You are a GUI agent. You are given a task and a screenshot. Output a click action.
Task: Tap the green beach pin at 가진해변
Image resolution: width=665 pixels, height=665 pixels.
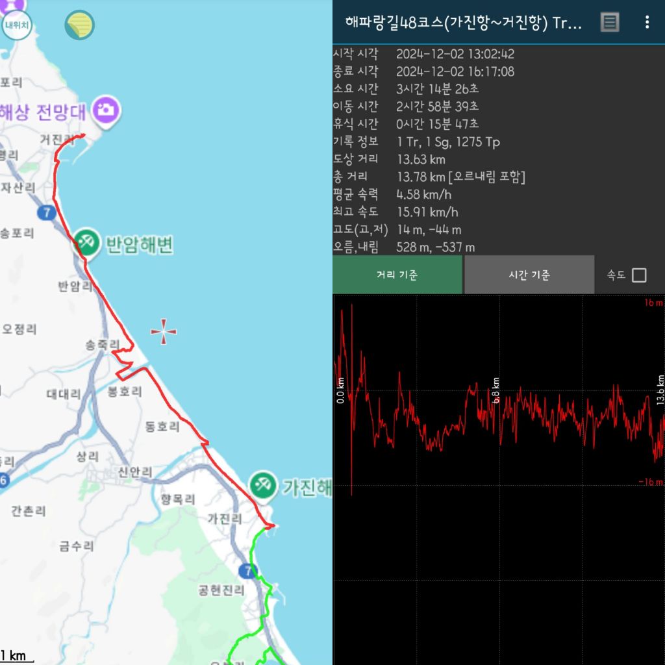264,486
